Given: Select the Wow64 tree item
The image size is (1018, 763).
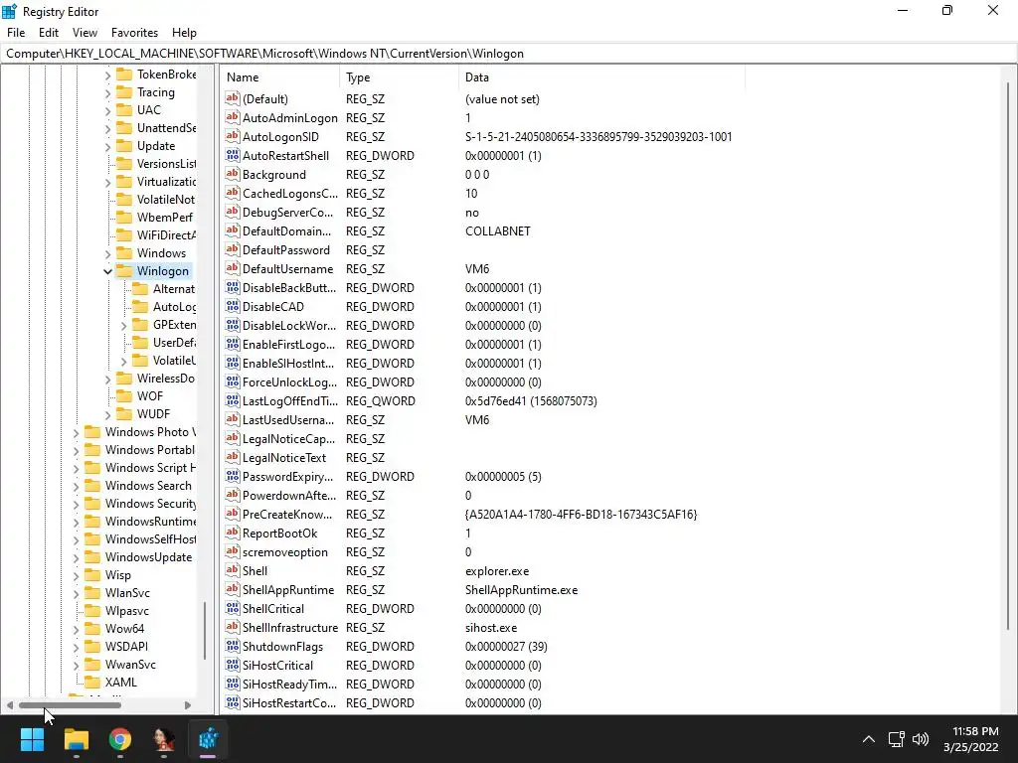Looking at the screenshot, I should point(124,628).
